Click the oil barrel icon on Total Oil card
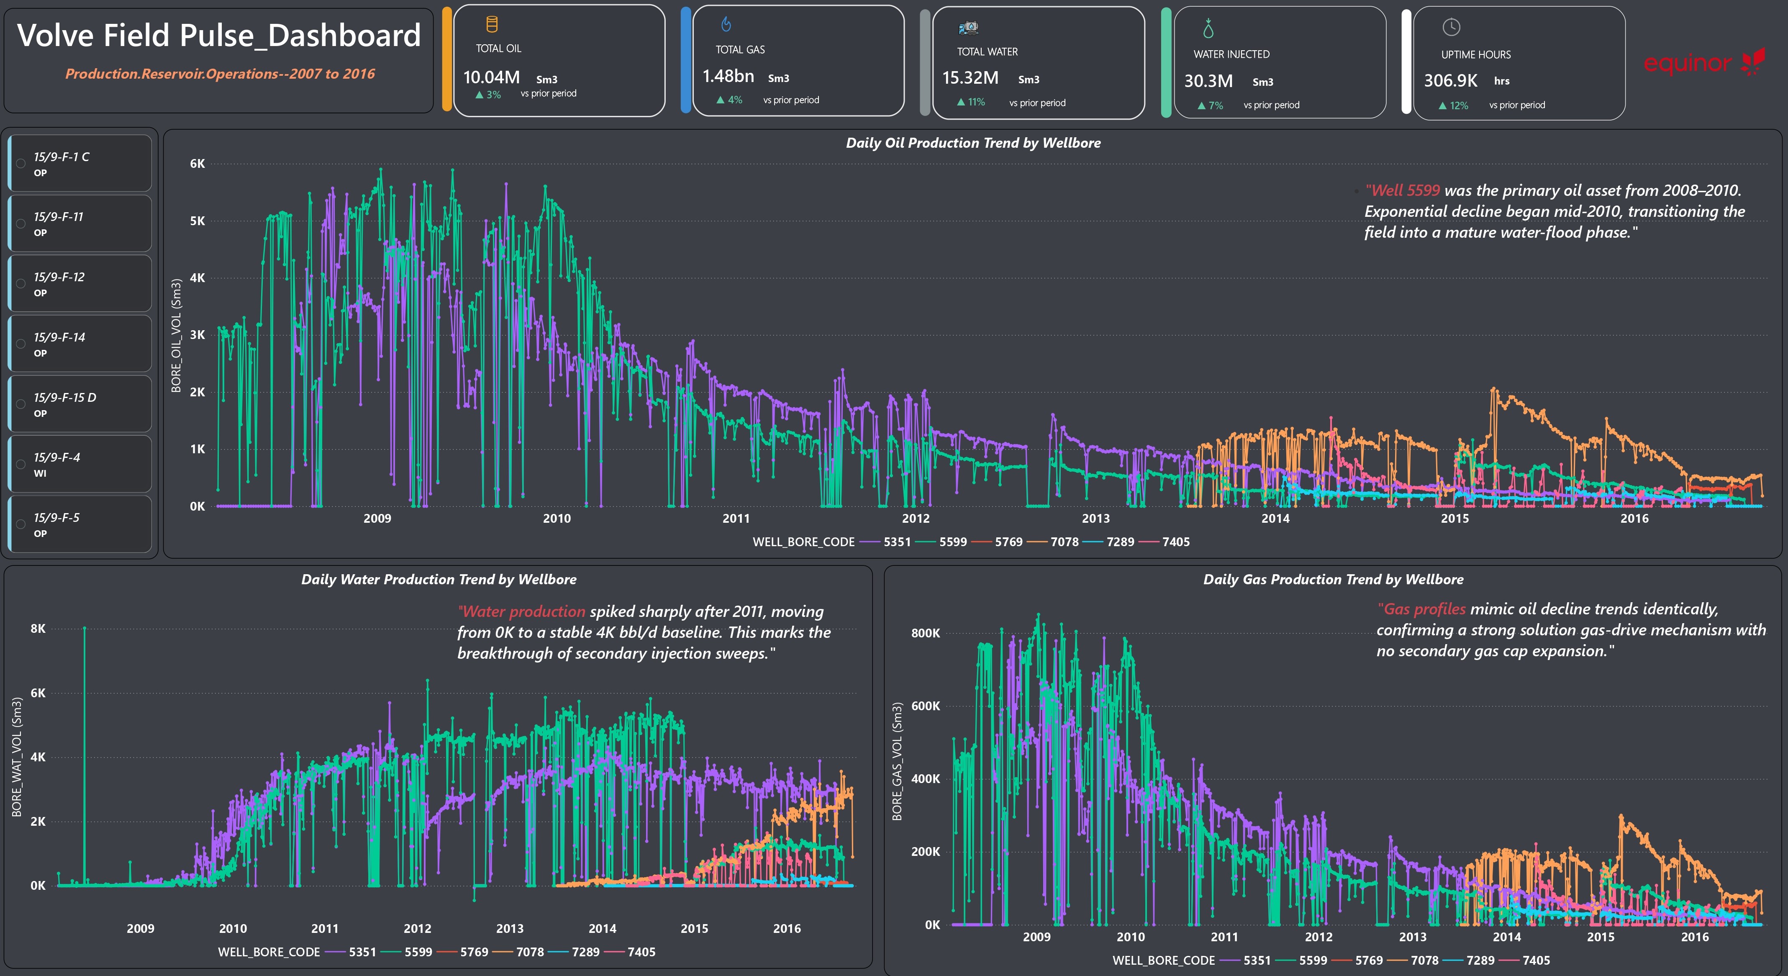 point(491,25)
